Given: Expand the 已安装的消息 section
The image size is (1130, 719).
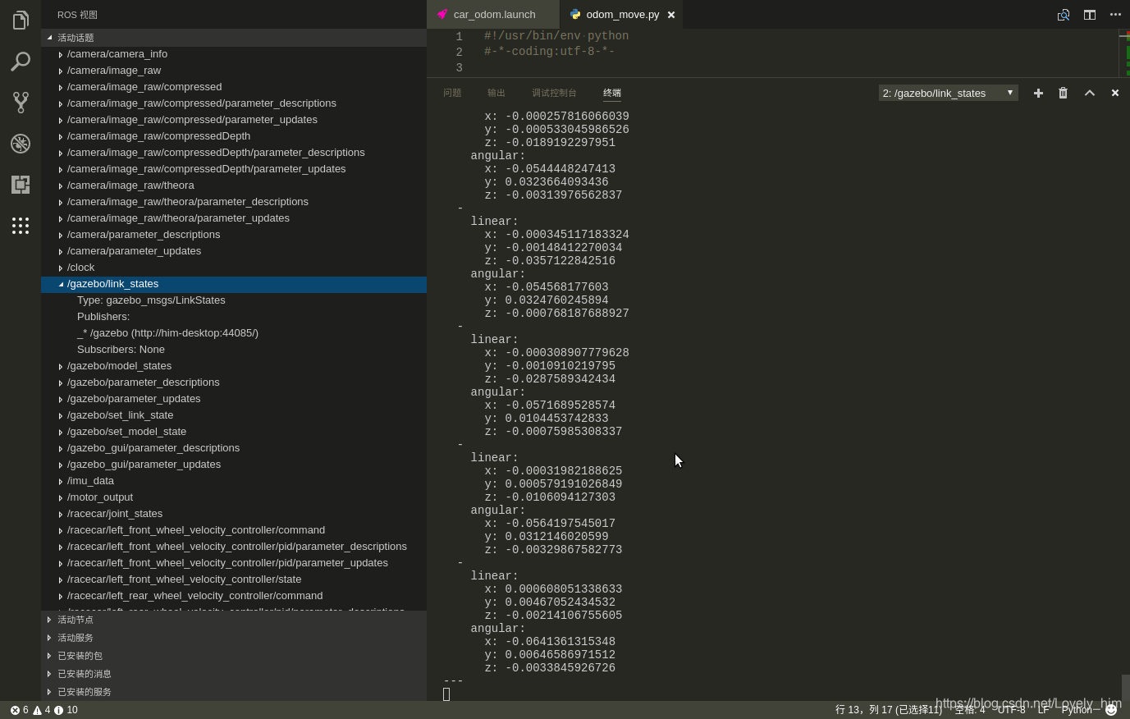Looking at the screenshot, I should 234,674.
